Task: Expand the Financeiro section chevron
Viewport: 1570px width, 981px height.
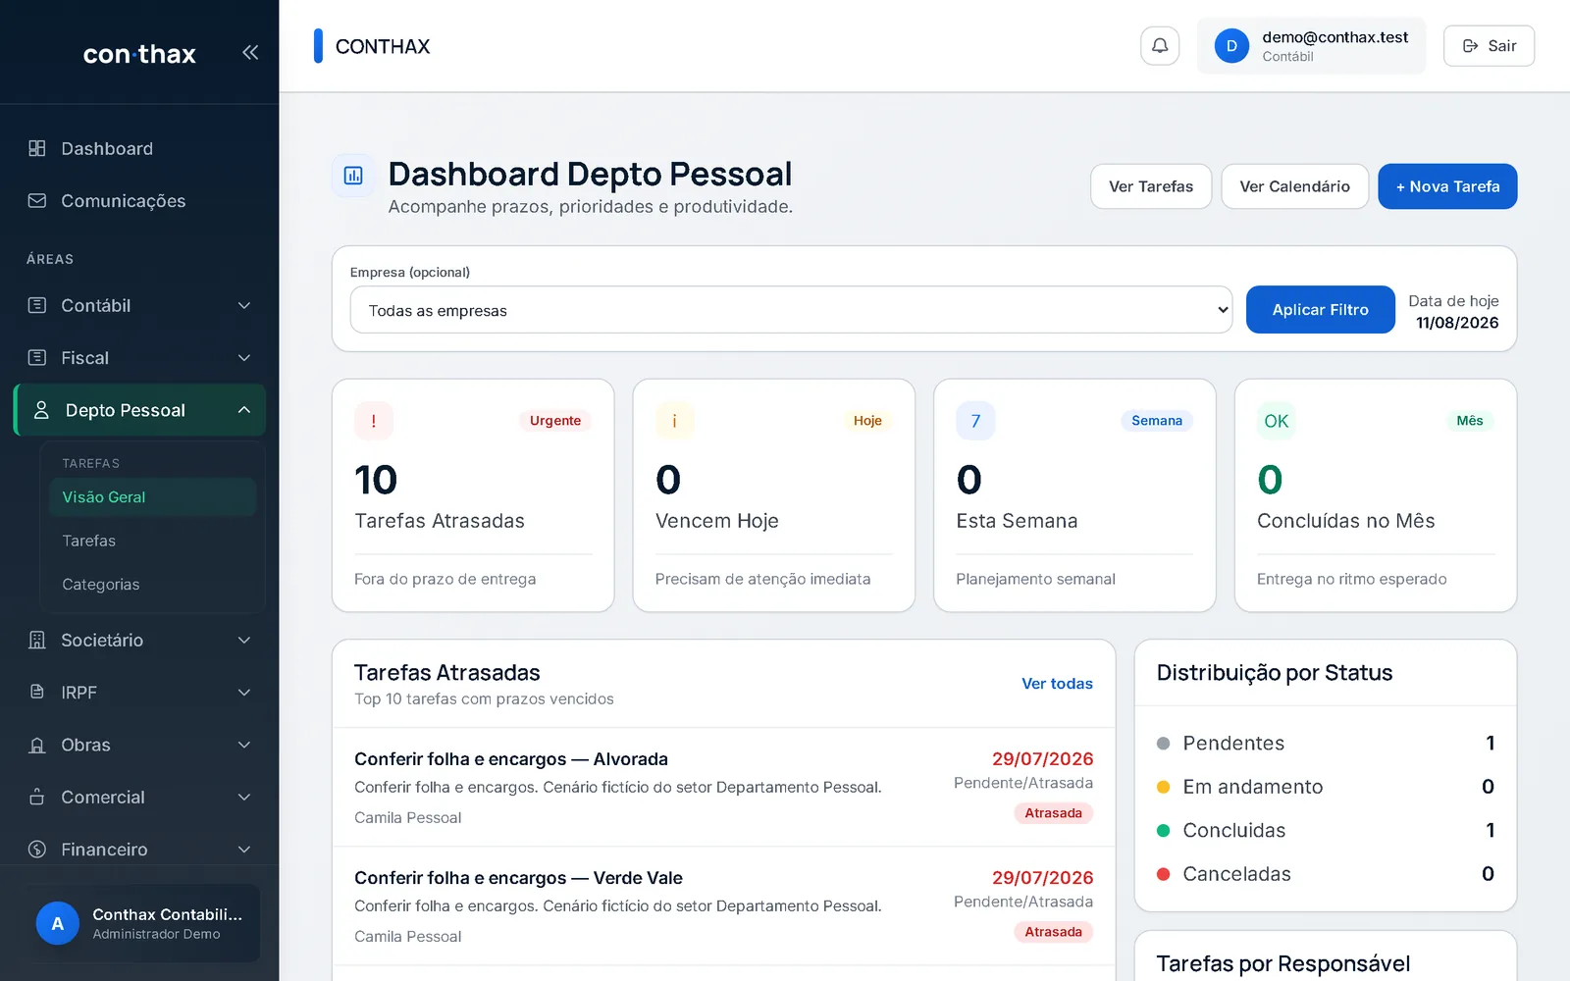Action: tap(244, 849)
